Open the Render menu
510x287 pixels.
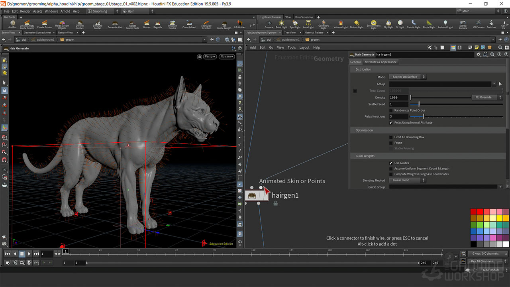(x=25, y=11)
